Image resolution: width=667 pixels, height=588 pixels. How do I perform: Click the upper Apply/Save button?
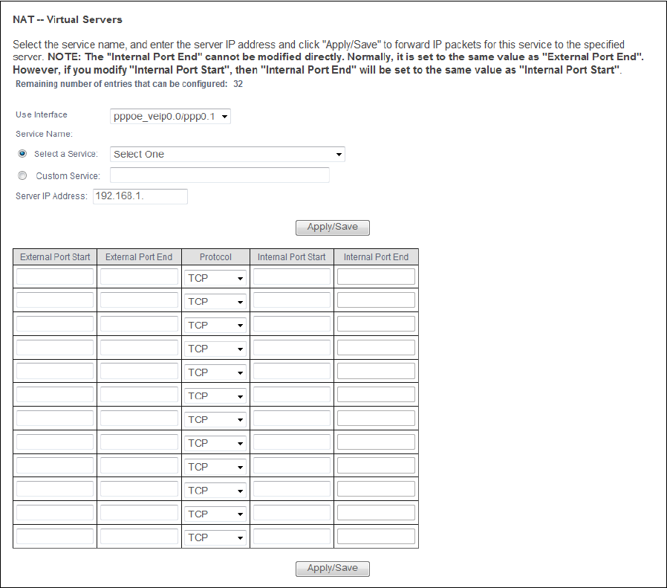click(333, 227)
